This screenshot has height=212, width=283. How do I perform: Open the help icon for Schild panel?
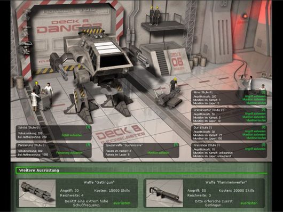click(x=88, y=127)
